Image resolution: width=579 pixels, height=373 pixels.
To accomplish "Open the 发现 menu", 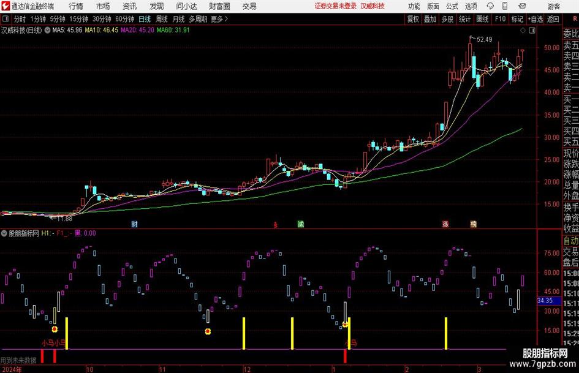I will point(157,6).
